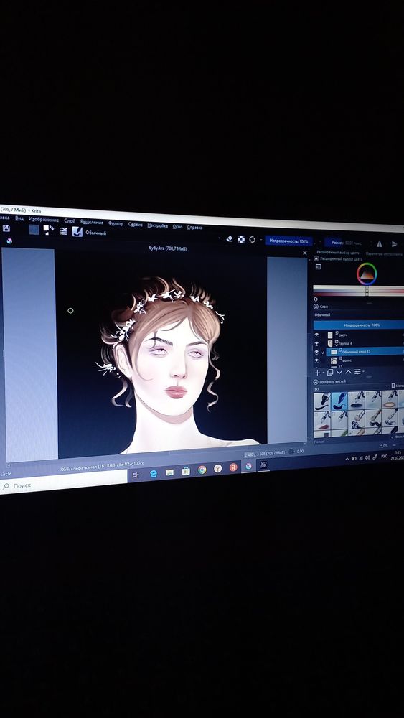
Task: Open the Настройка menu
Action: (x=157, y=225)
